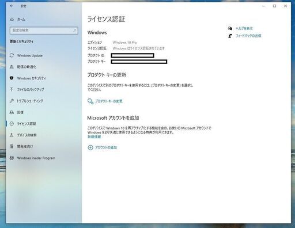Click the search magnifier icon in settings search
This screenshot has width=295, height=228.
click(74, 31)
